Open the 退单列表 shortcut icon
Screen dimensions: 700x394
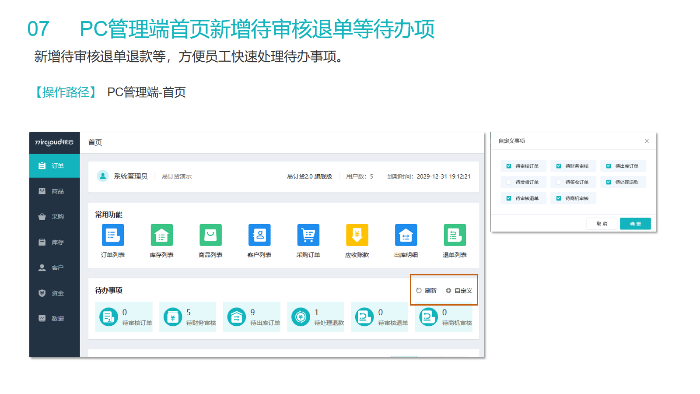455,235
